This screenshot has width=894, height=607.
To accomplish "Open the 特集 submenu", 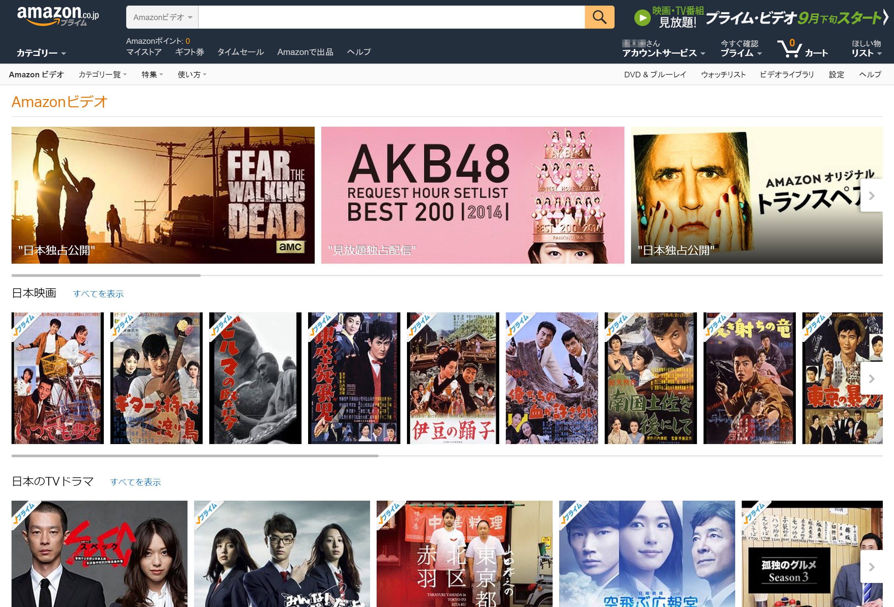I will [152, 74].
